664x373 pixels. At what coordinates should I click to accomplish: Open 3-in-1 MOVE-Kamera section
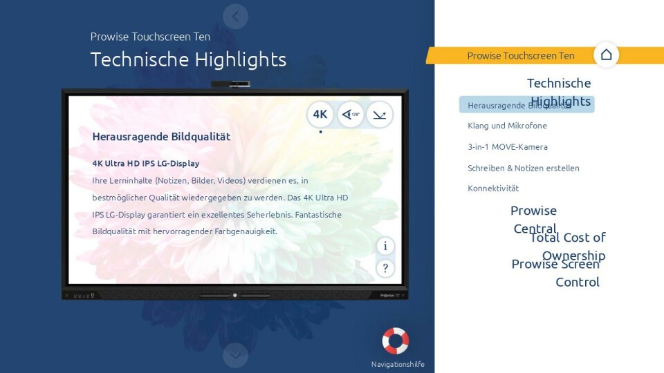(x=508, y=146)
